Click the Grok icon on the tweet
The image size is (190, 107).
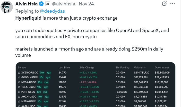164,4
